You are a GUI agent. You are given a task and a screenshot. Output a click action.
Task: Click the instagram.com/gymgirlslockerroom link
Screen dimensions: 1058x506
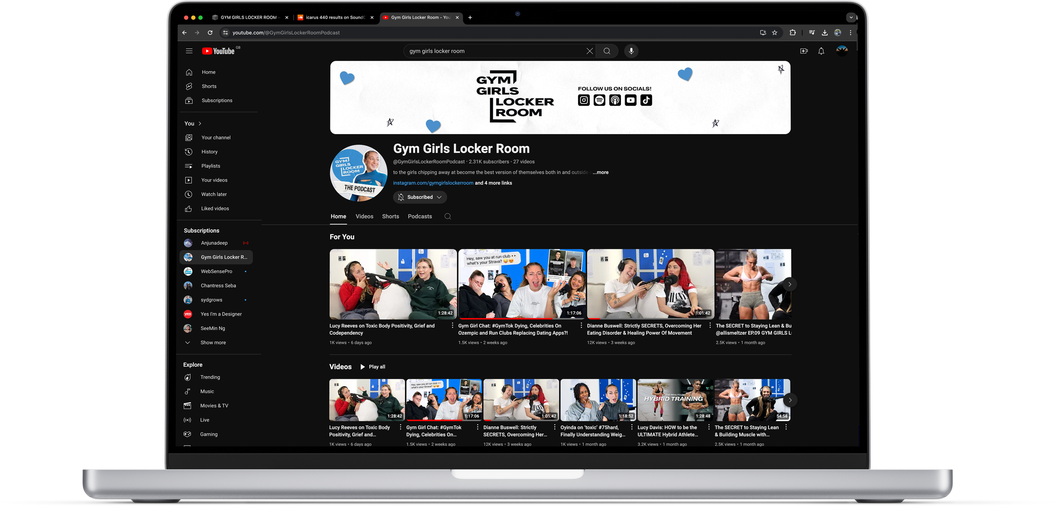[x=433, y=183]
